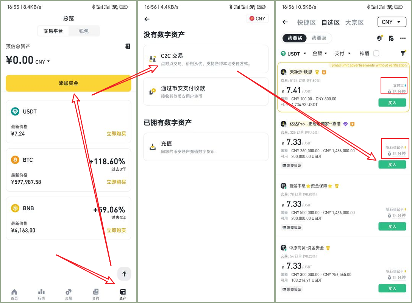Tap the 合约 futures icon in the bottom bar
The height and width of the screenshot is (303, 412).
click(x=96, y=294)
